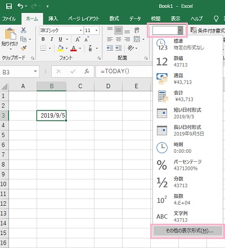Click the phonetic guide (ruby) icon
This screenshot has width=225, height=248.
[90, 48]
